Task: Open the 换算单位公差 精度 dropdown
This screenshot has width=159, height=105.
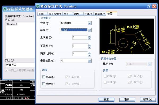Action: coord(139,64)
